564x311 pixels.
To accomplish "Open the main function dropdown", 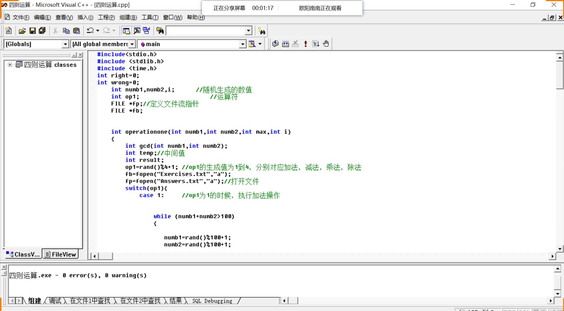I will pyautogui.click(x=242, y=44).
